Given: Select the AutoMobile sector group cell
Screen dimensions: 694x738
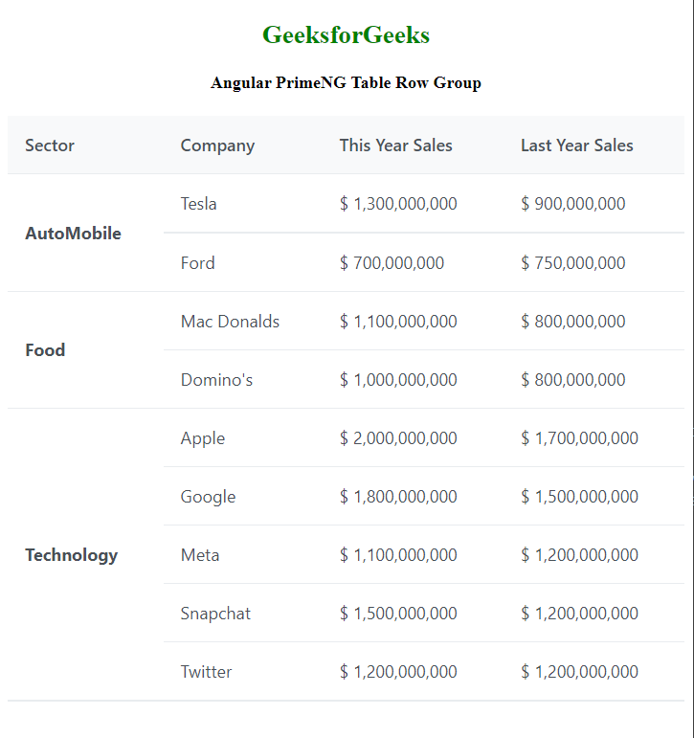Looking at the screenshot, I should [x=73, y=234].
